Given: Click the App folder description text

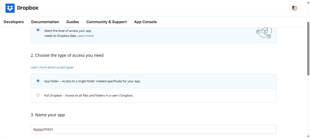Looking at the screenshot, I should [x=92, y=81].
